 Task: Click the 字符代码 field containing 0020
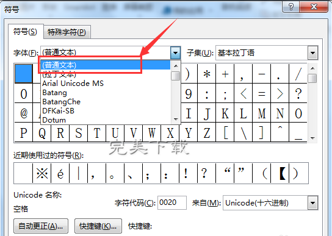coord(172,203)
